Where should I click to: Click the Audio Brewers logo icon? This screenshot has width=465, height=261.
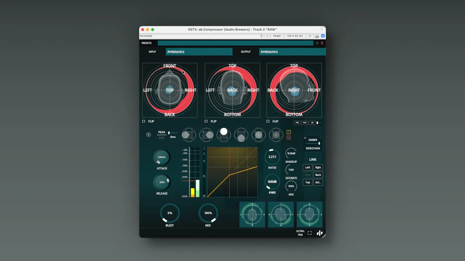click(x=320, y=233)
